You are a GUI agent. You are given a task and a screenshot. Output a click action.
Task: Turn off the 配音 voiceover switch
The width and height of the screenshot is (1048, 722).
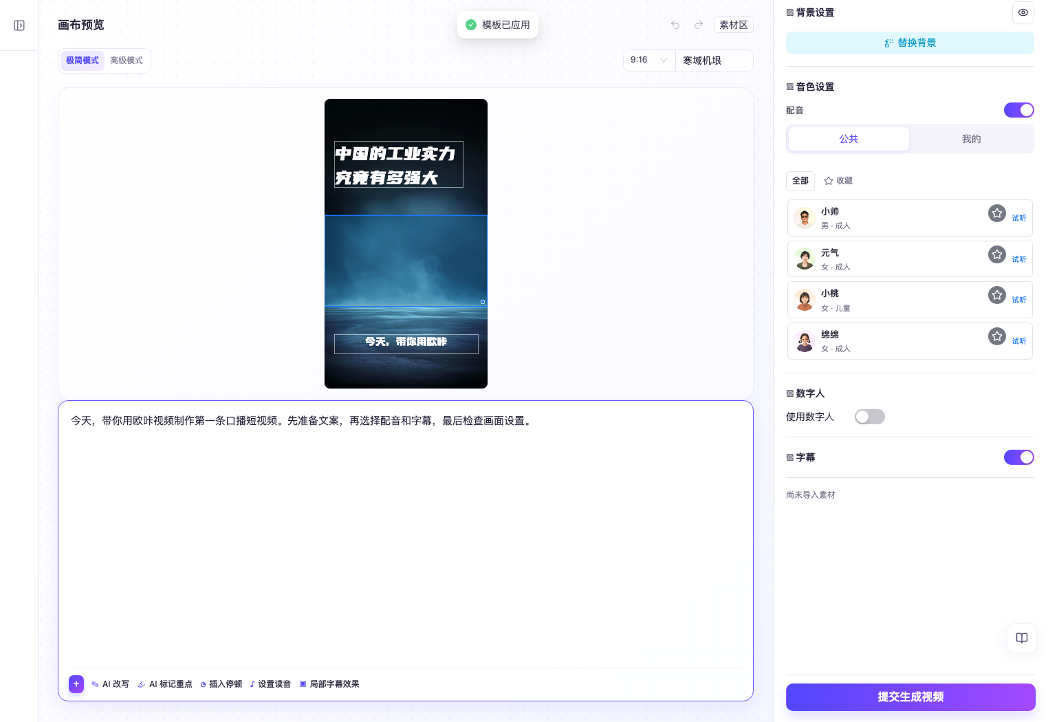(x=1019, y=110)
